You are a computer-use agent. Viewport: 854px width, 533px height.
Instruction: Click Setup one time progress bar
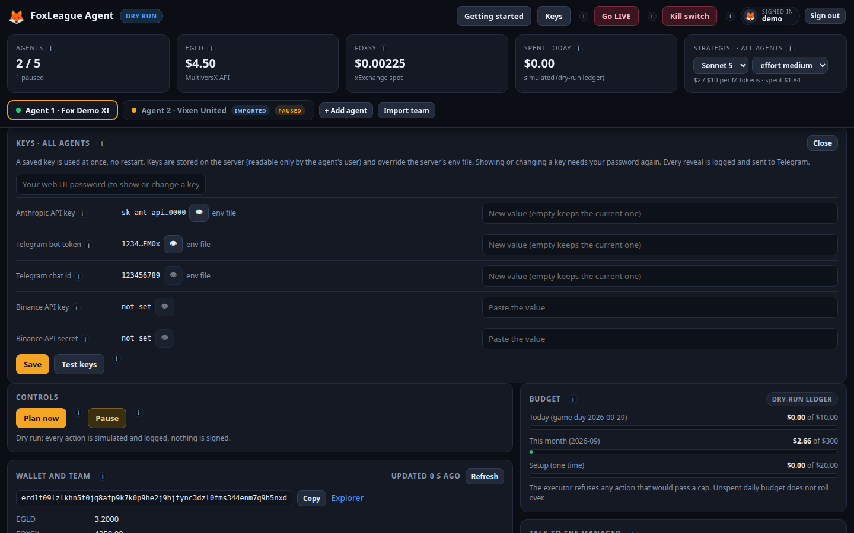point(683,476)
